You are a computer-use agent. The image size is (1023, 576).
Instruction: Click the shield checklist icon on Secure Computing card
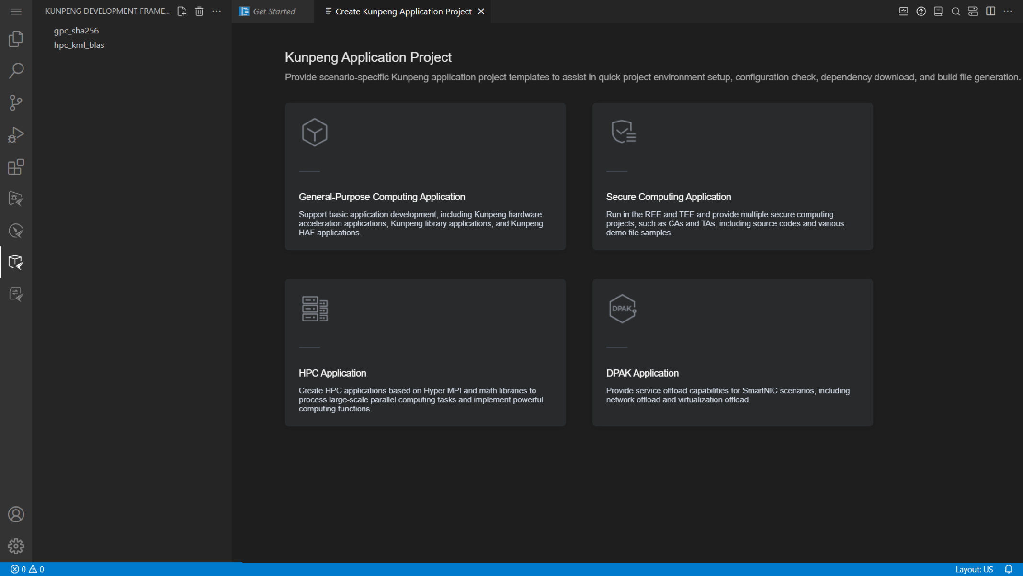click(623, 132)
